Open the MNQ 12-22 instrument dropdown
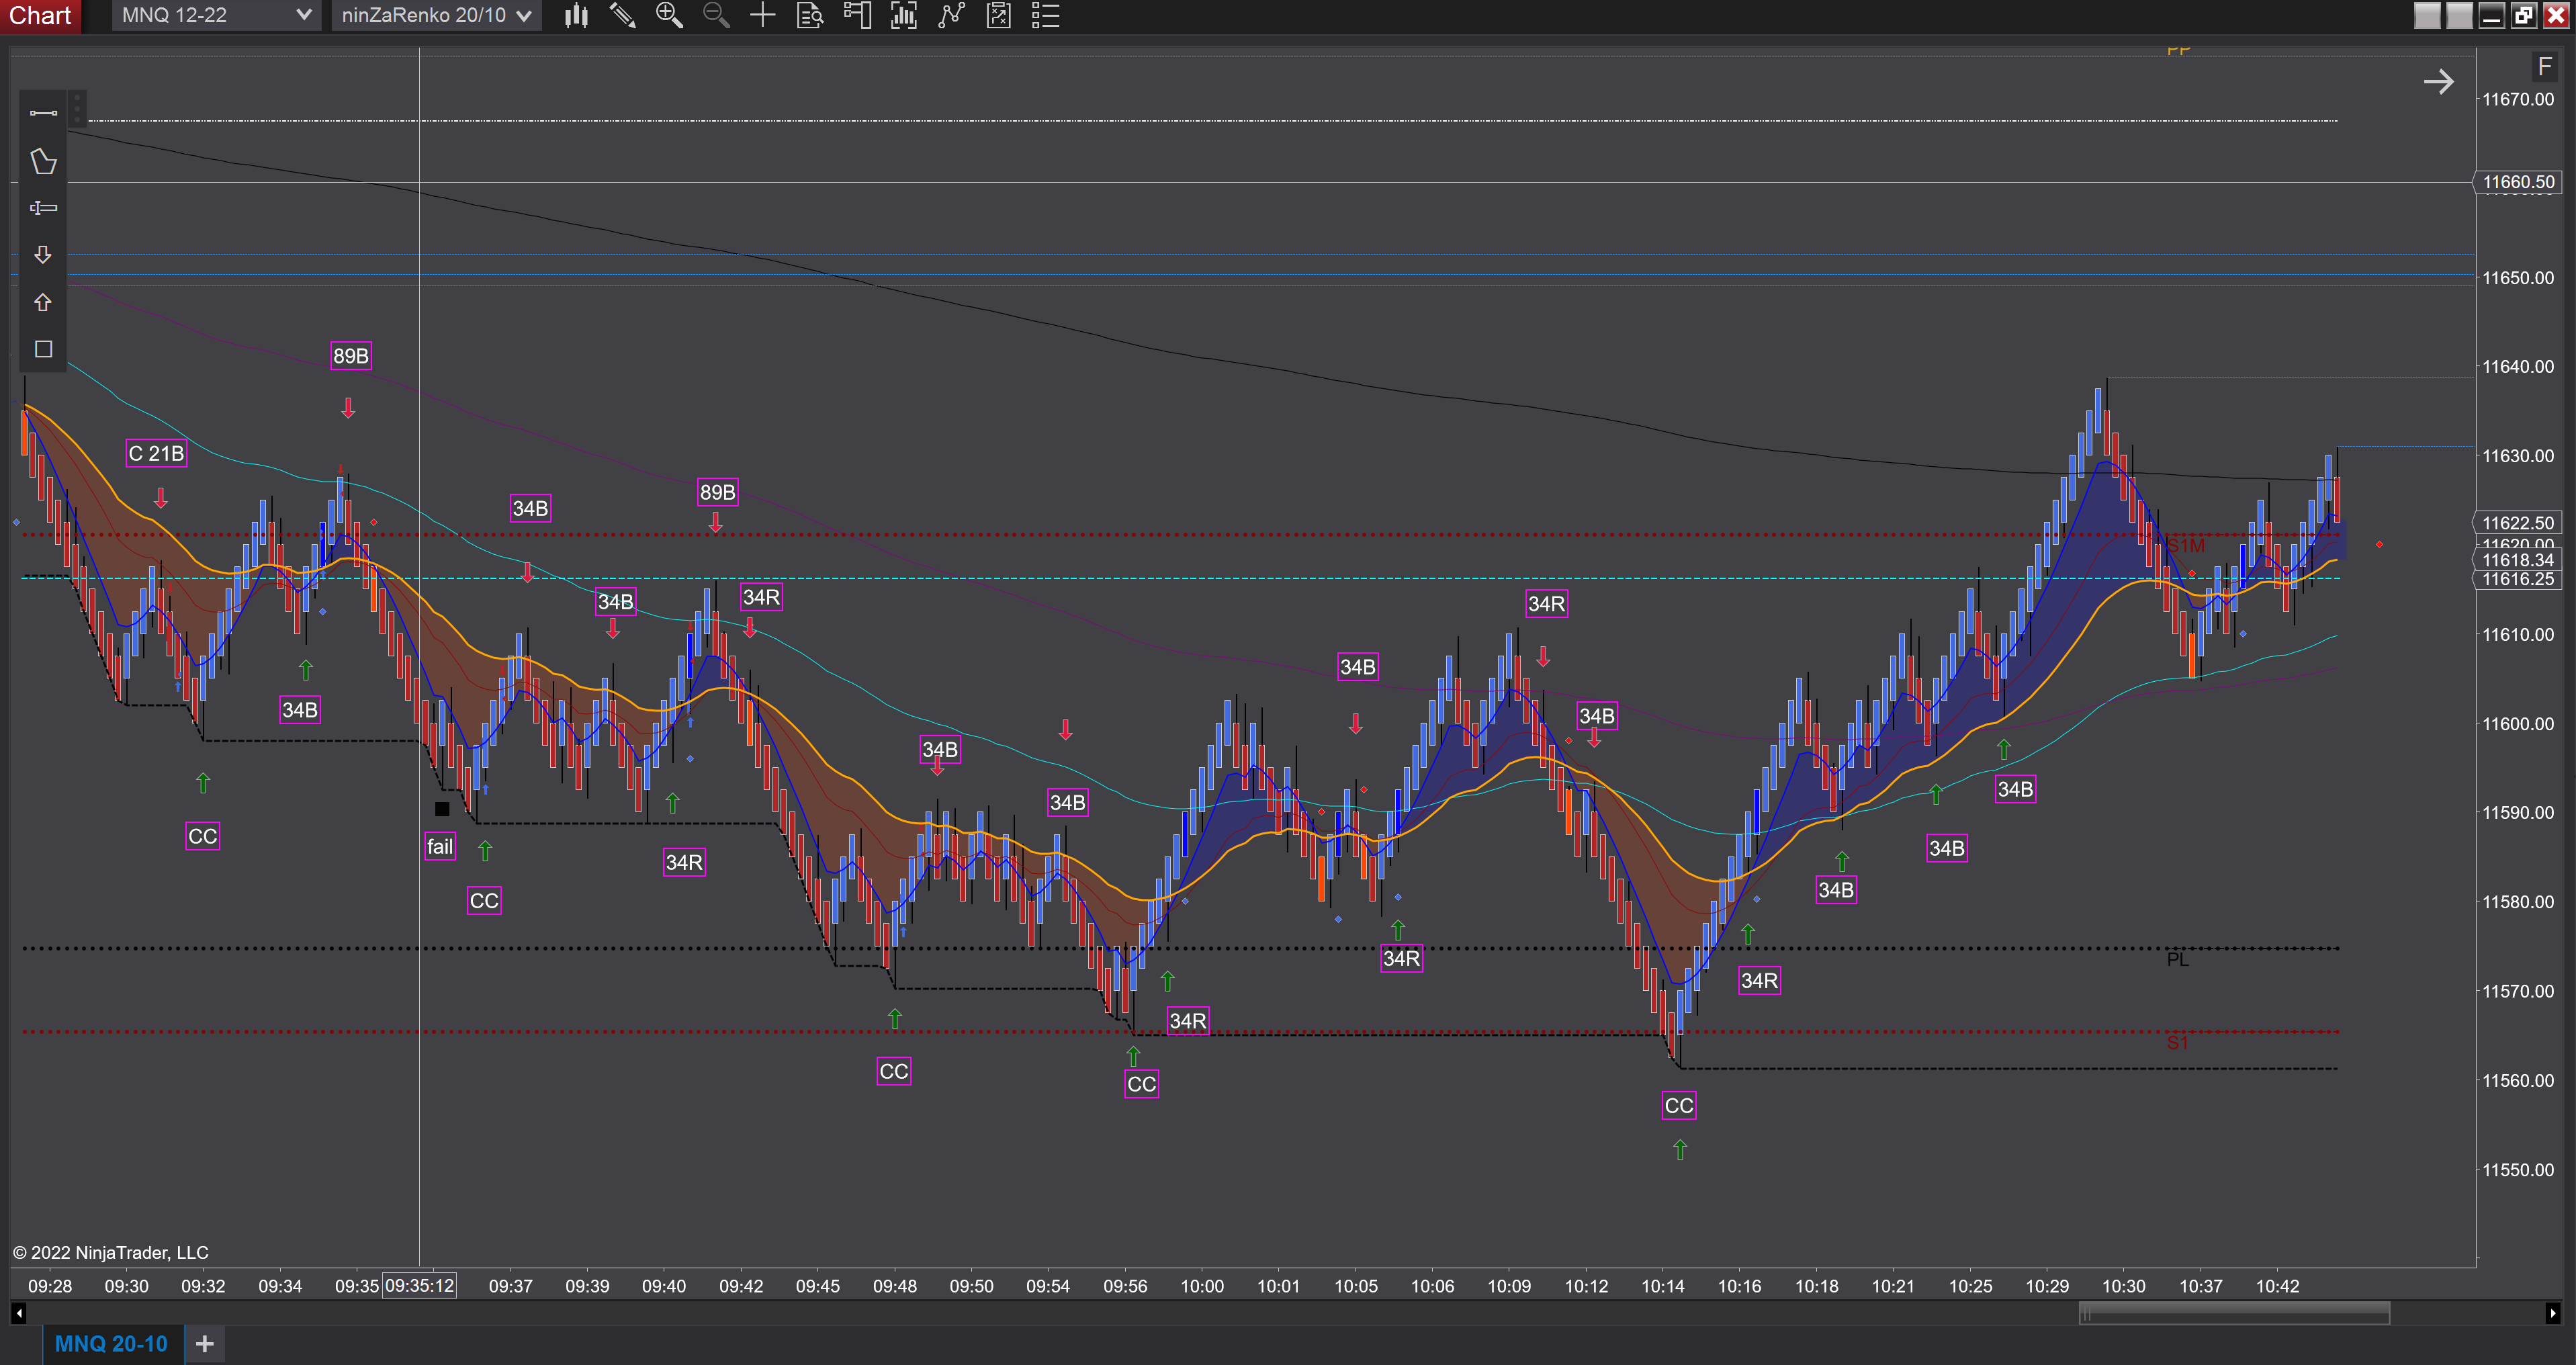Image resolution: width=2576 pixels, height=1365 pixels. (216, 15)
